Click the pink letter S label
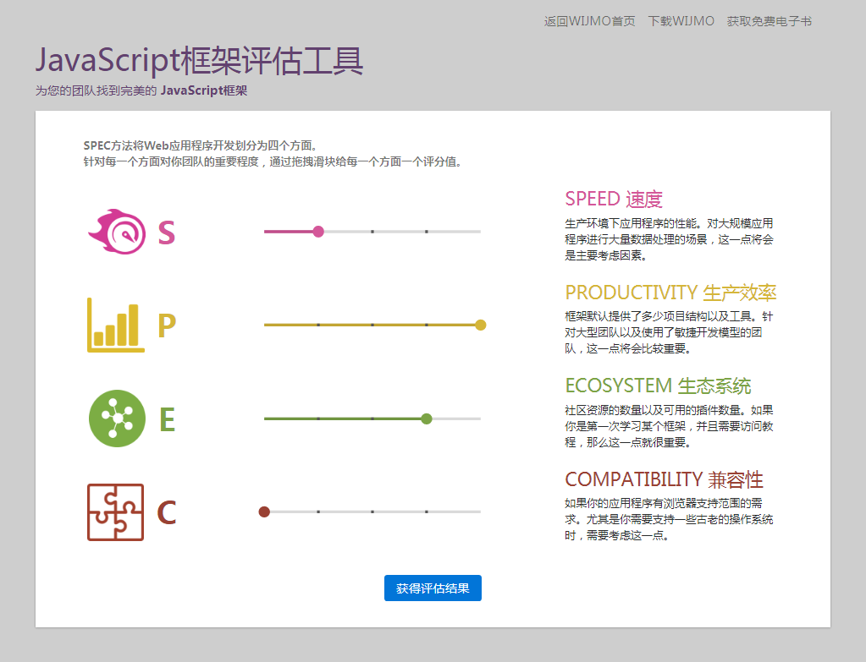866x662 pixels. point(166,233)
